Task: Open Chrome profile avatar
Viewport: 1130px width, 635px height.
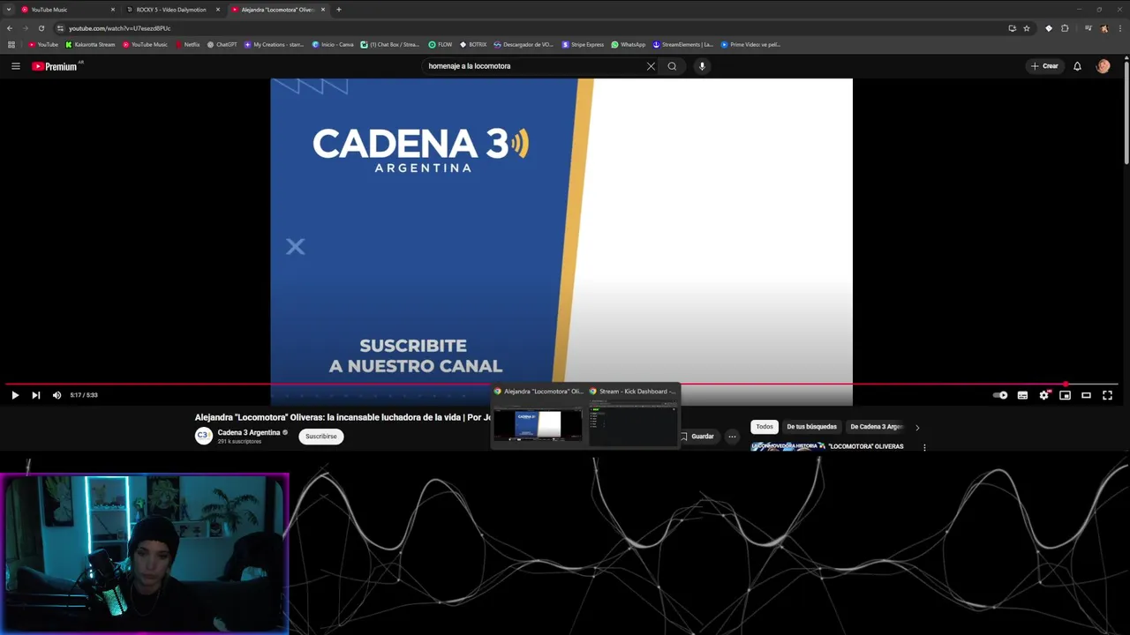Action: coord(1104,28)
